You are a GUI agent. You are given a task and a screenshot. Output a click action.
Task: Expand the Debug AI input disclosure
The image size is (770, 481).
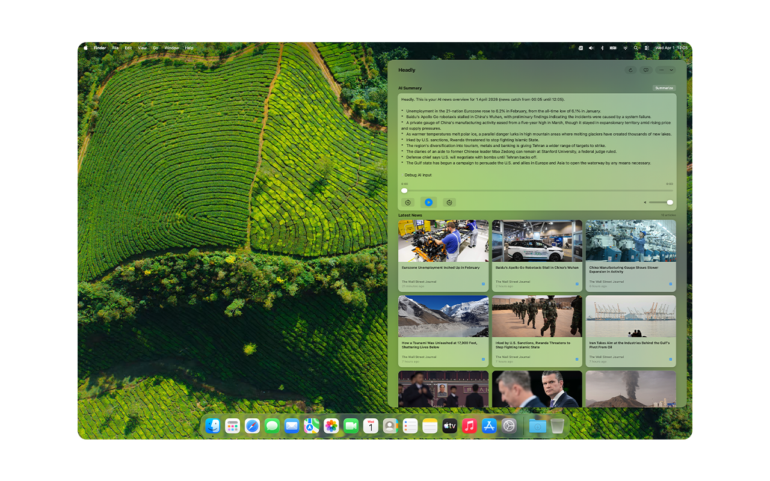[x=417, y=175]
